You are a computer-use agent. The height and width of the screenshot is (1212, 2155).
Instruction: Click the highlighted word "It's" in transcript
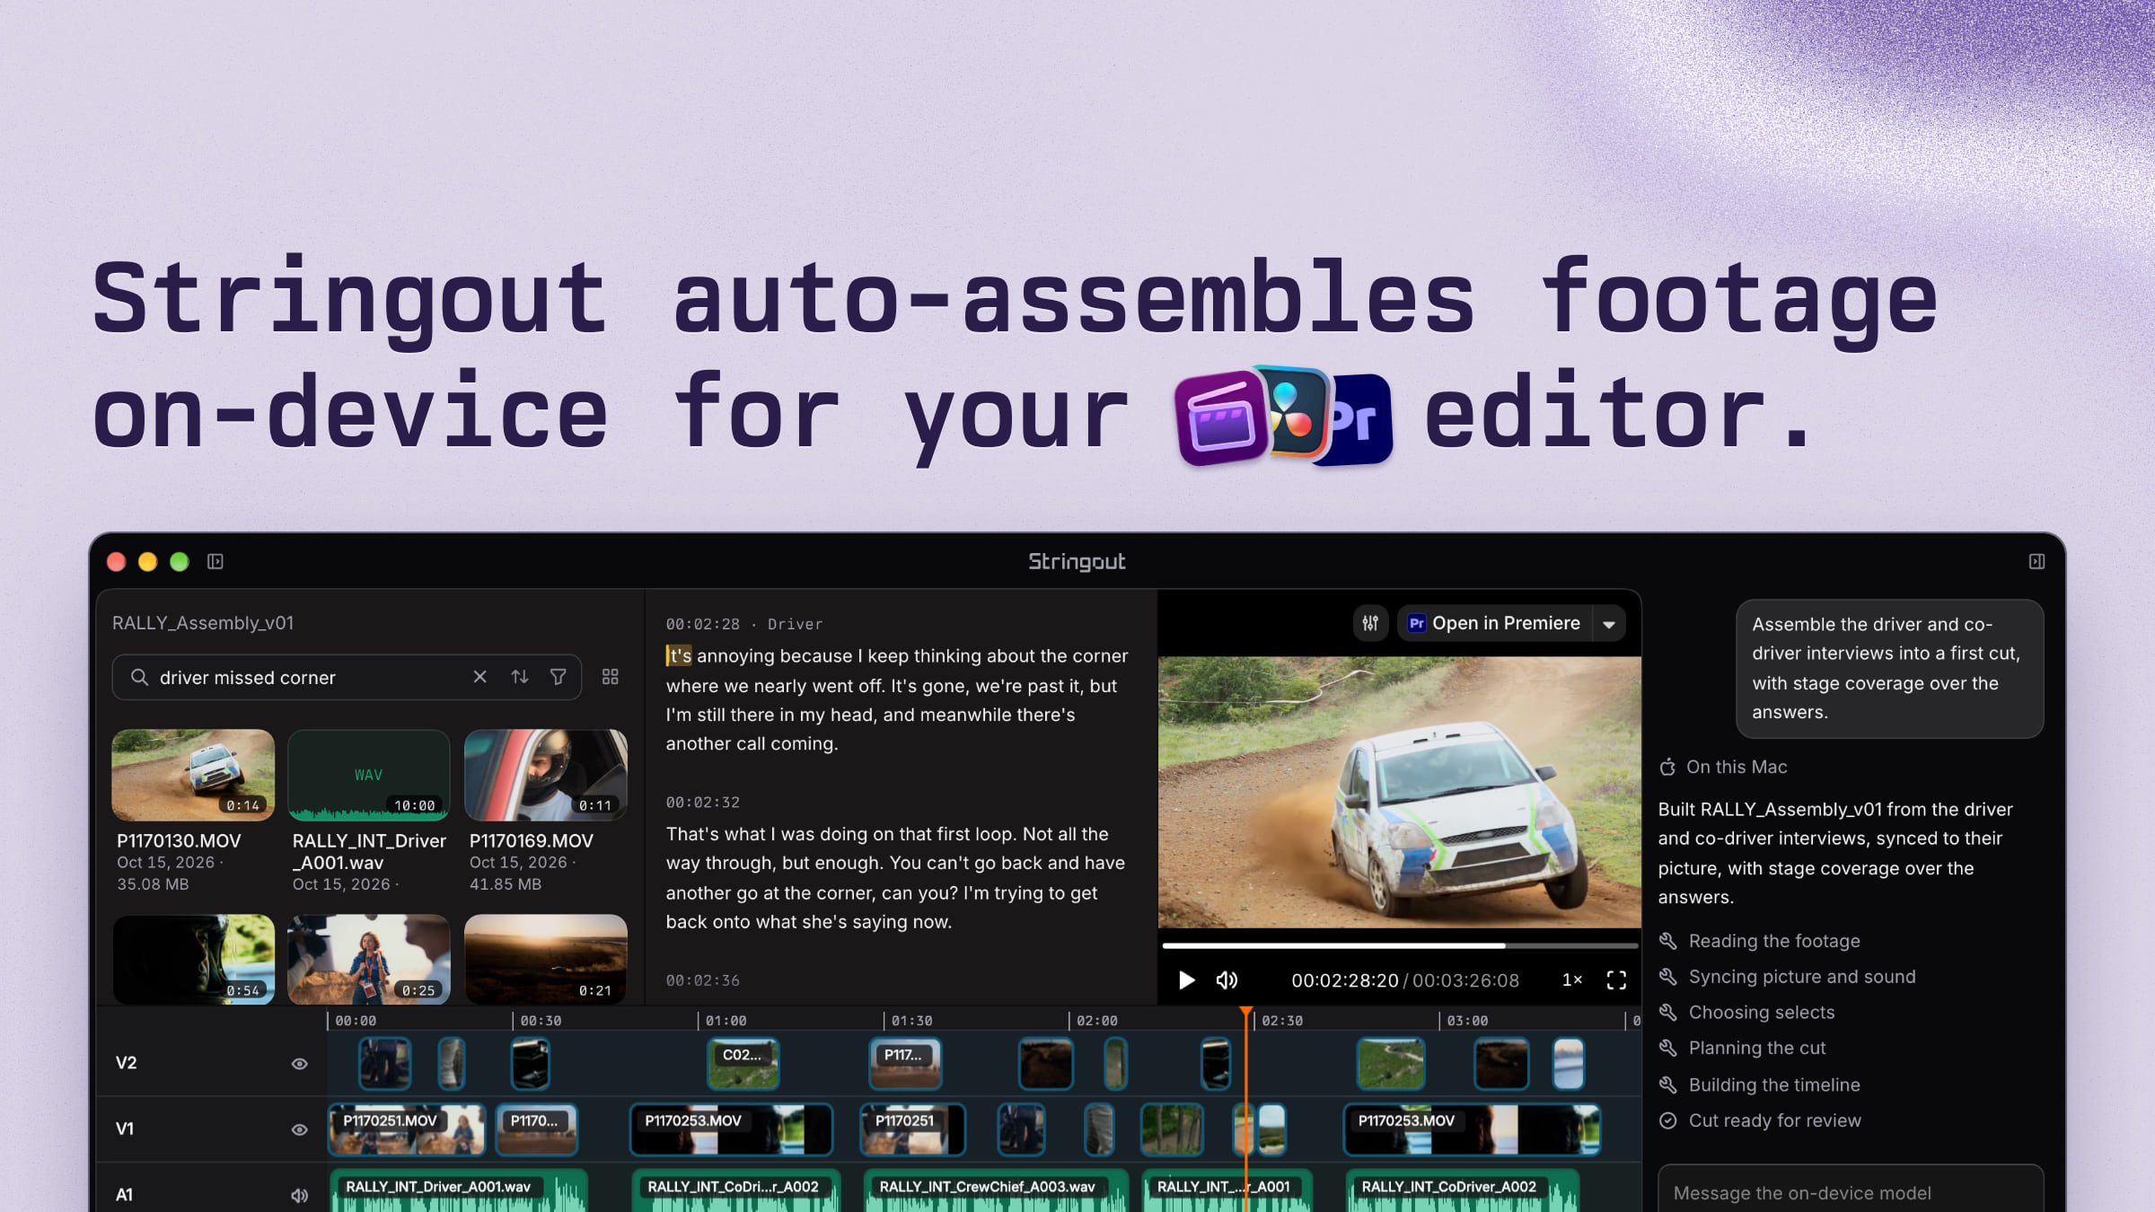click(x=679, y=655)
